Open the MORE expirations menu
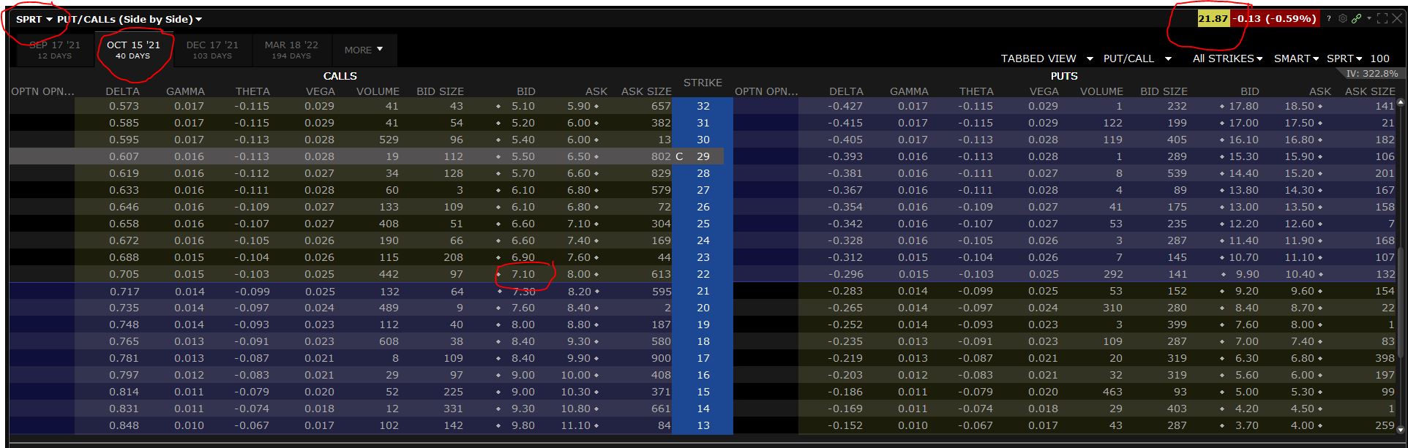The image size is (1408, 448). click(364, 50)
